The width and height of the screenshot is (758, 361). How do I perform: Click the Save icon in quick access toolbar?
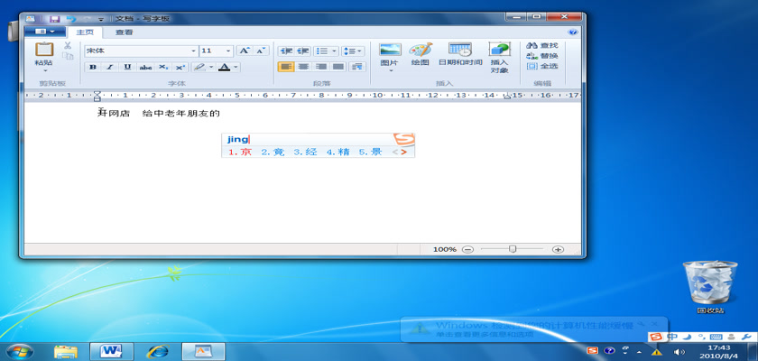55,18
